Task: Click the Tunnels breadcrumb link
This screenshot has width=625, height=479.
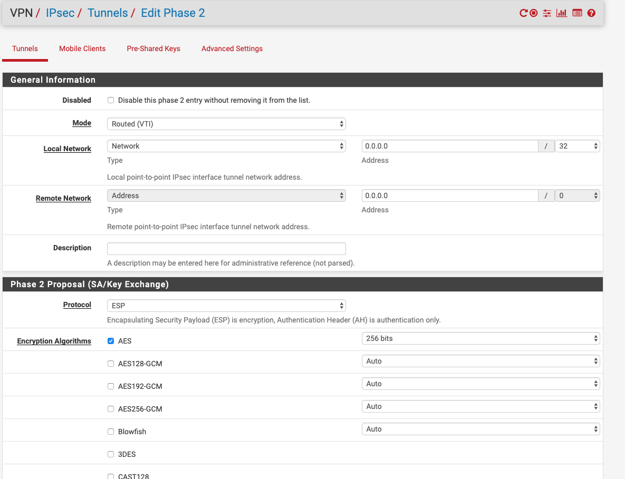Action: point(108,13)
